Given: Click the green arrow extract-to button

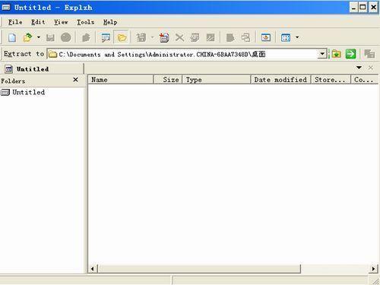Looking at the screenshot, I should tap(351, 54).
